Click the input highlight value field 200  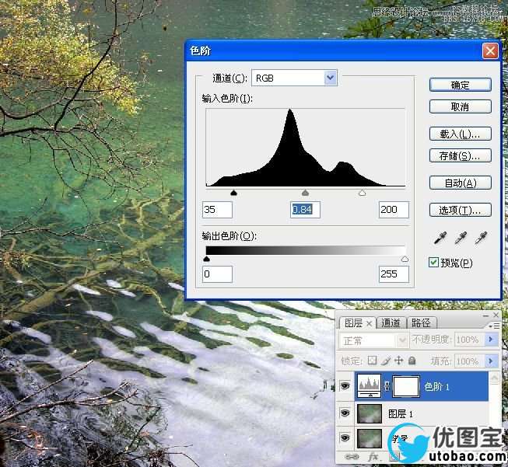(394, 210)
